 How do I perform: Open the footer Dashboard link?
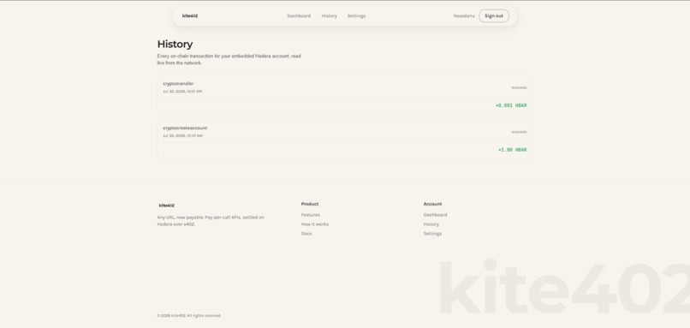coord(435,215)
